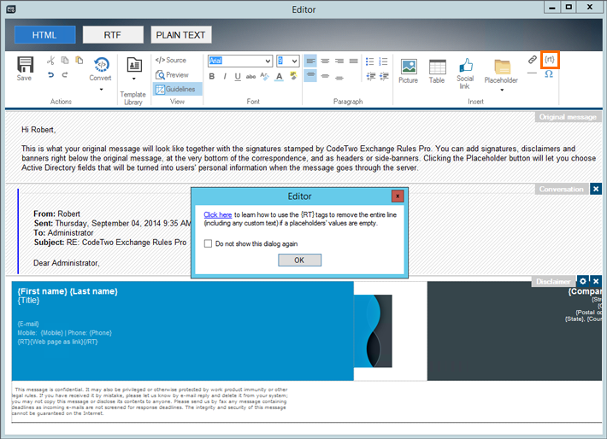Image resolution: width=607 pixels, height=439 pixels.
Task: Insert horizontal line icon
Action: (532, 73)
